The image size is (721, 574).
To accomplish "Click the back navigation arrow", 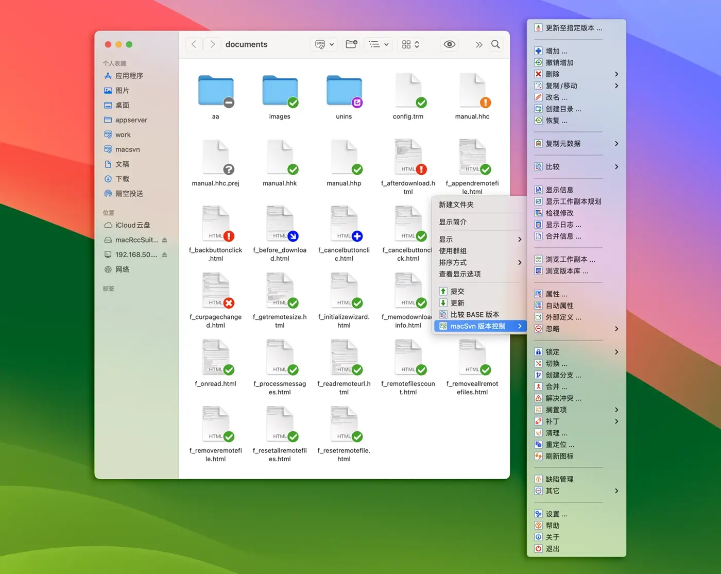I will coord(194,44).
